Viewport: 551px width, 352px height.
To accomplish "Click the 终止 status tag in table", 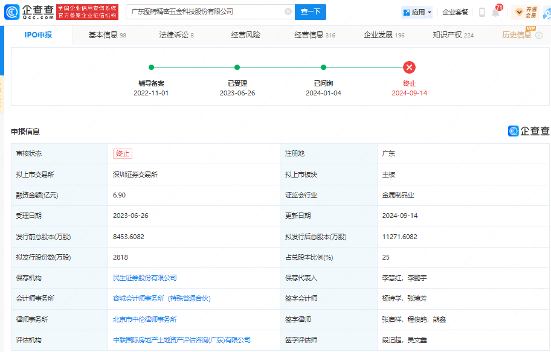I will click(x=122, y=153).
